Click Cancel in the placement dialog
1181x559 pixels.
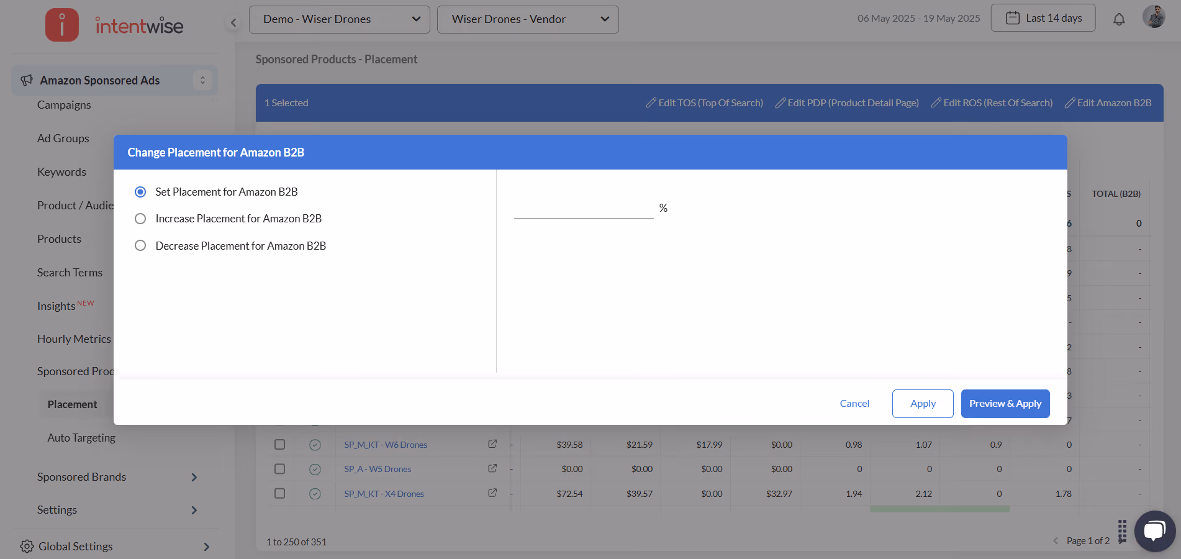click(854, 404)
